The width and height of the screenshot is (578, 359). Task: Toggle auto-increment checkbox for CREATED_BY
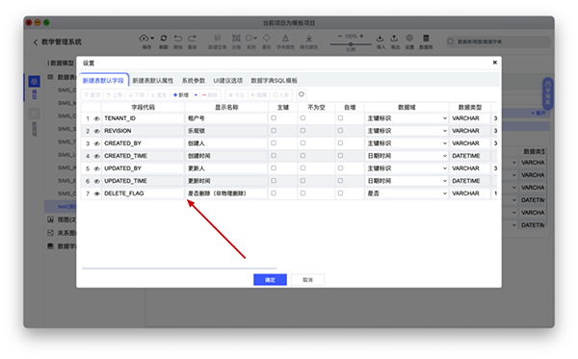click(x=340, y=143)
